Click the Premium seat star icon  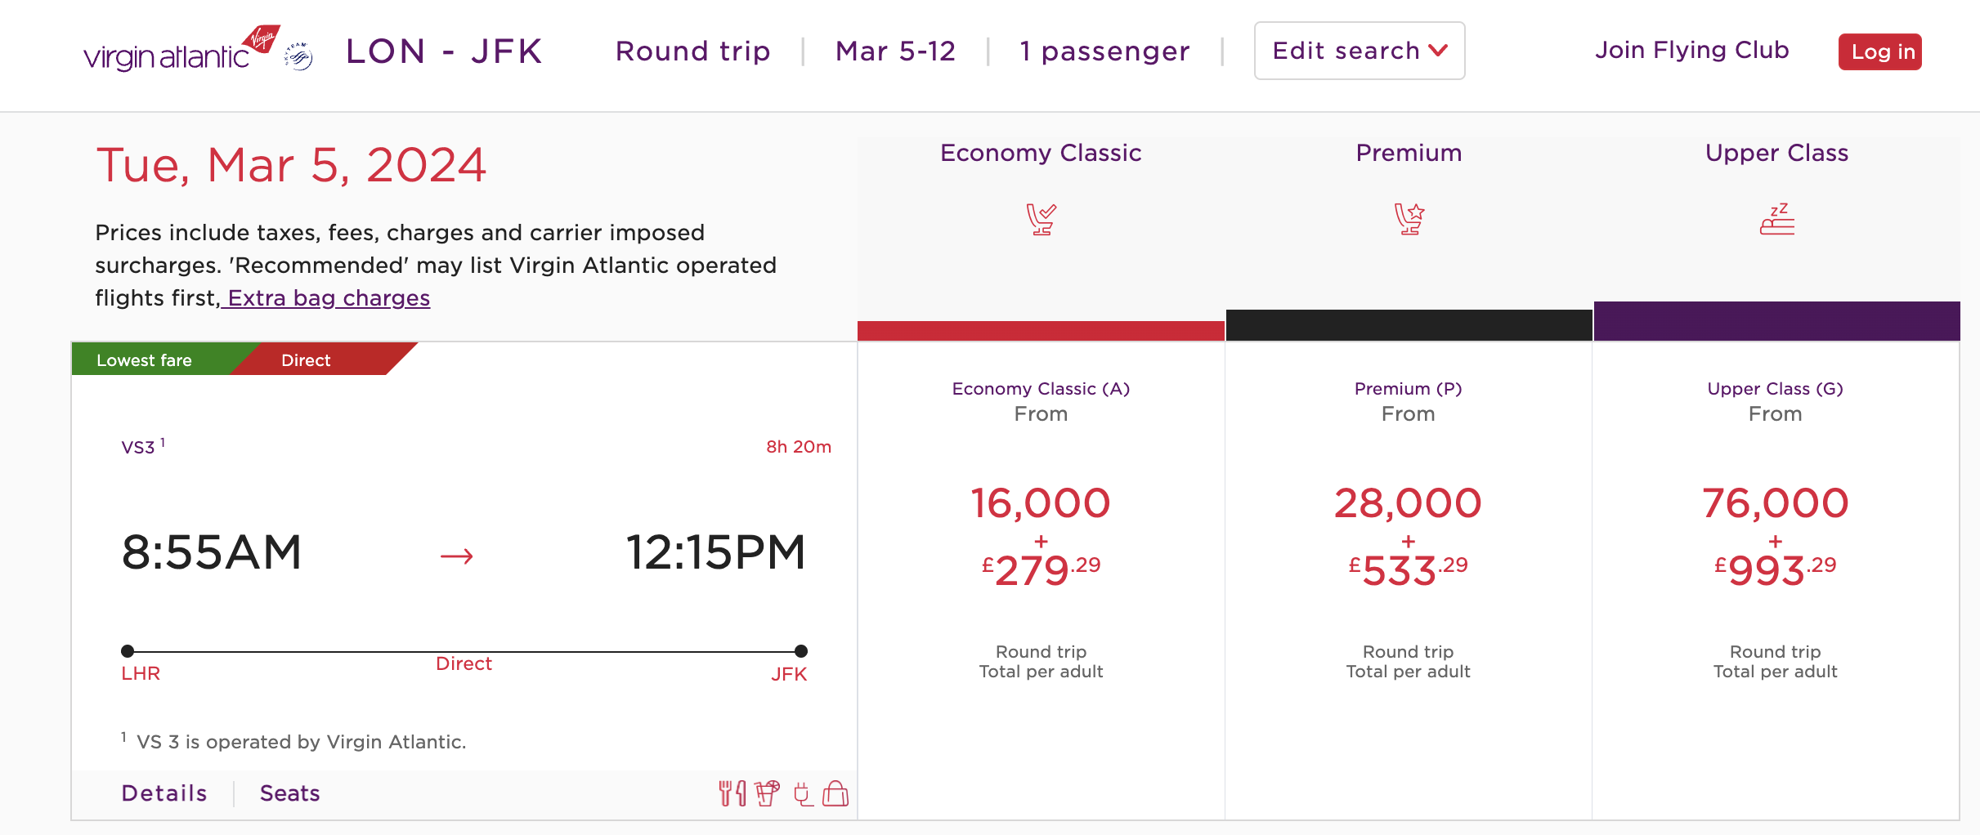1409,219
